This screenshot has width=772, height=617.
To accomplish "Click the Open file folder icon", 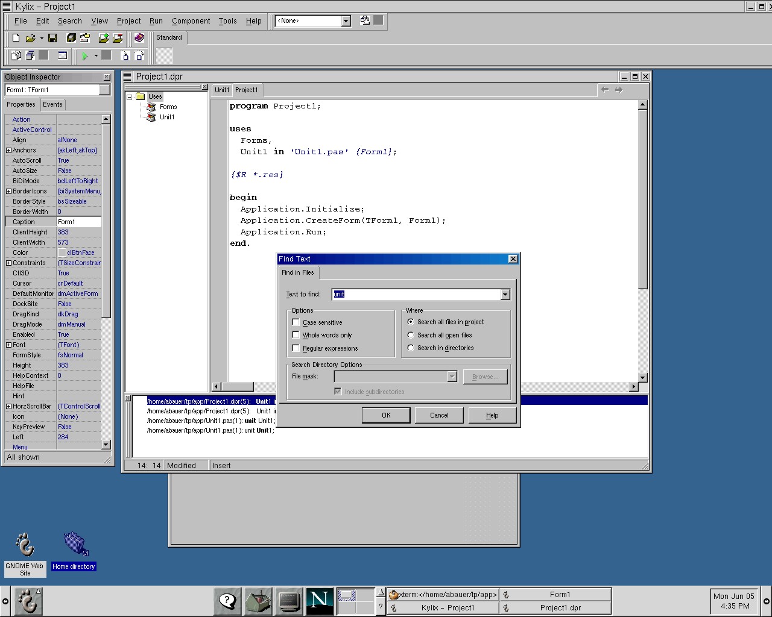I will (30, 38).
